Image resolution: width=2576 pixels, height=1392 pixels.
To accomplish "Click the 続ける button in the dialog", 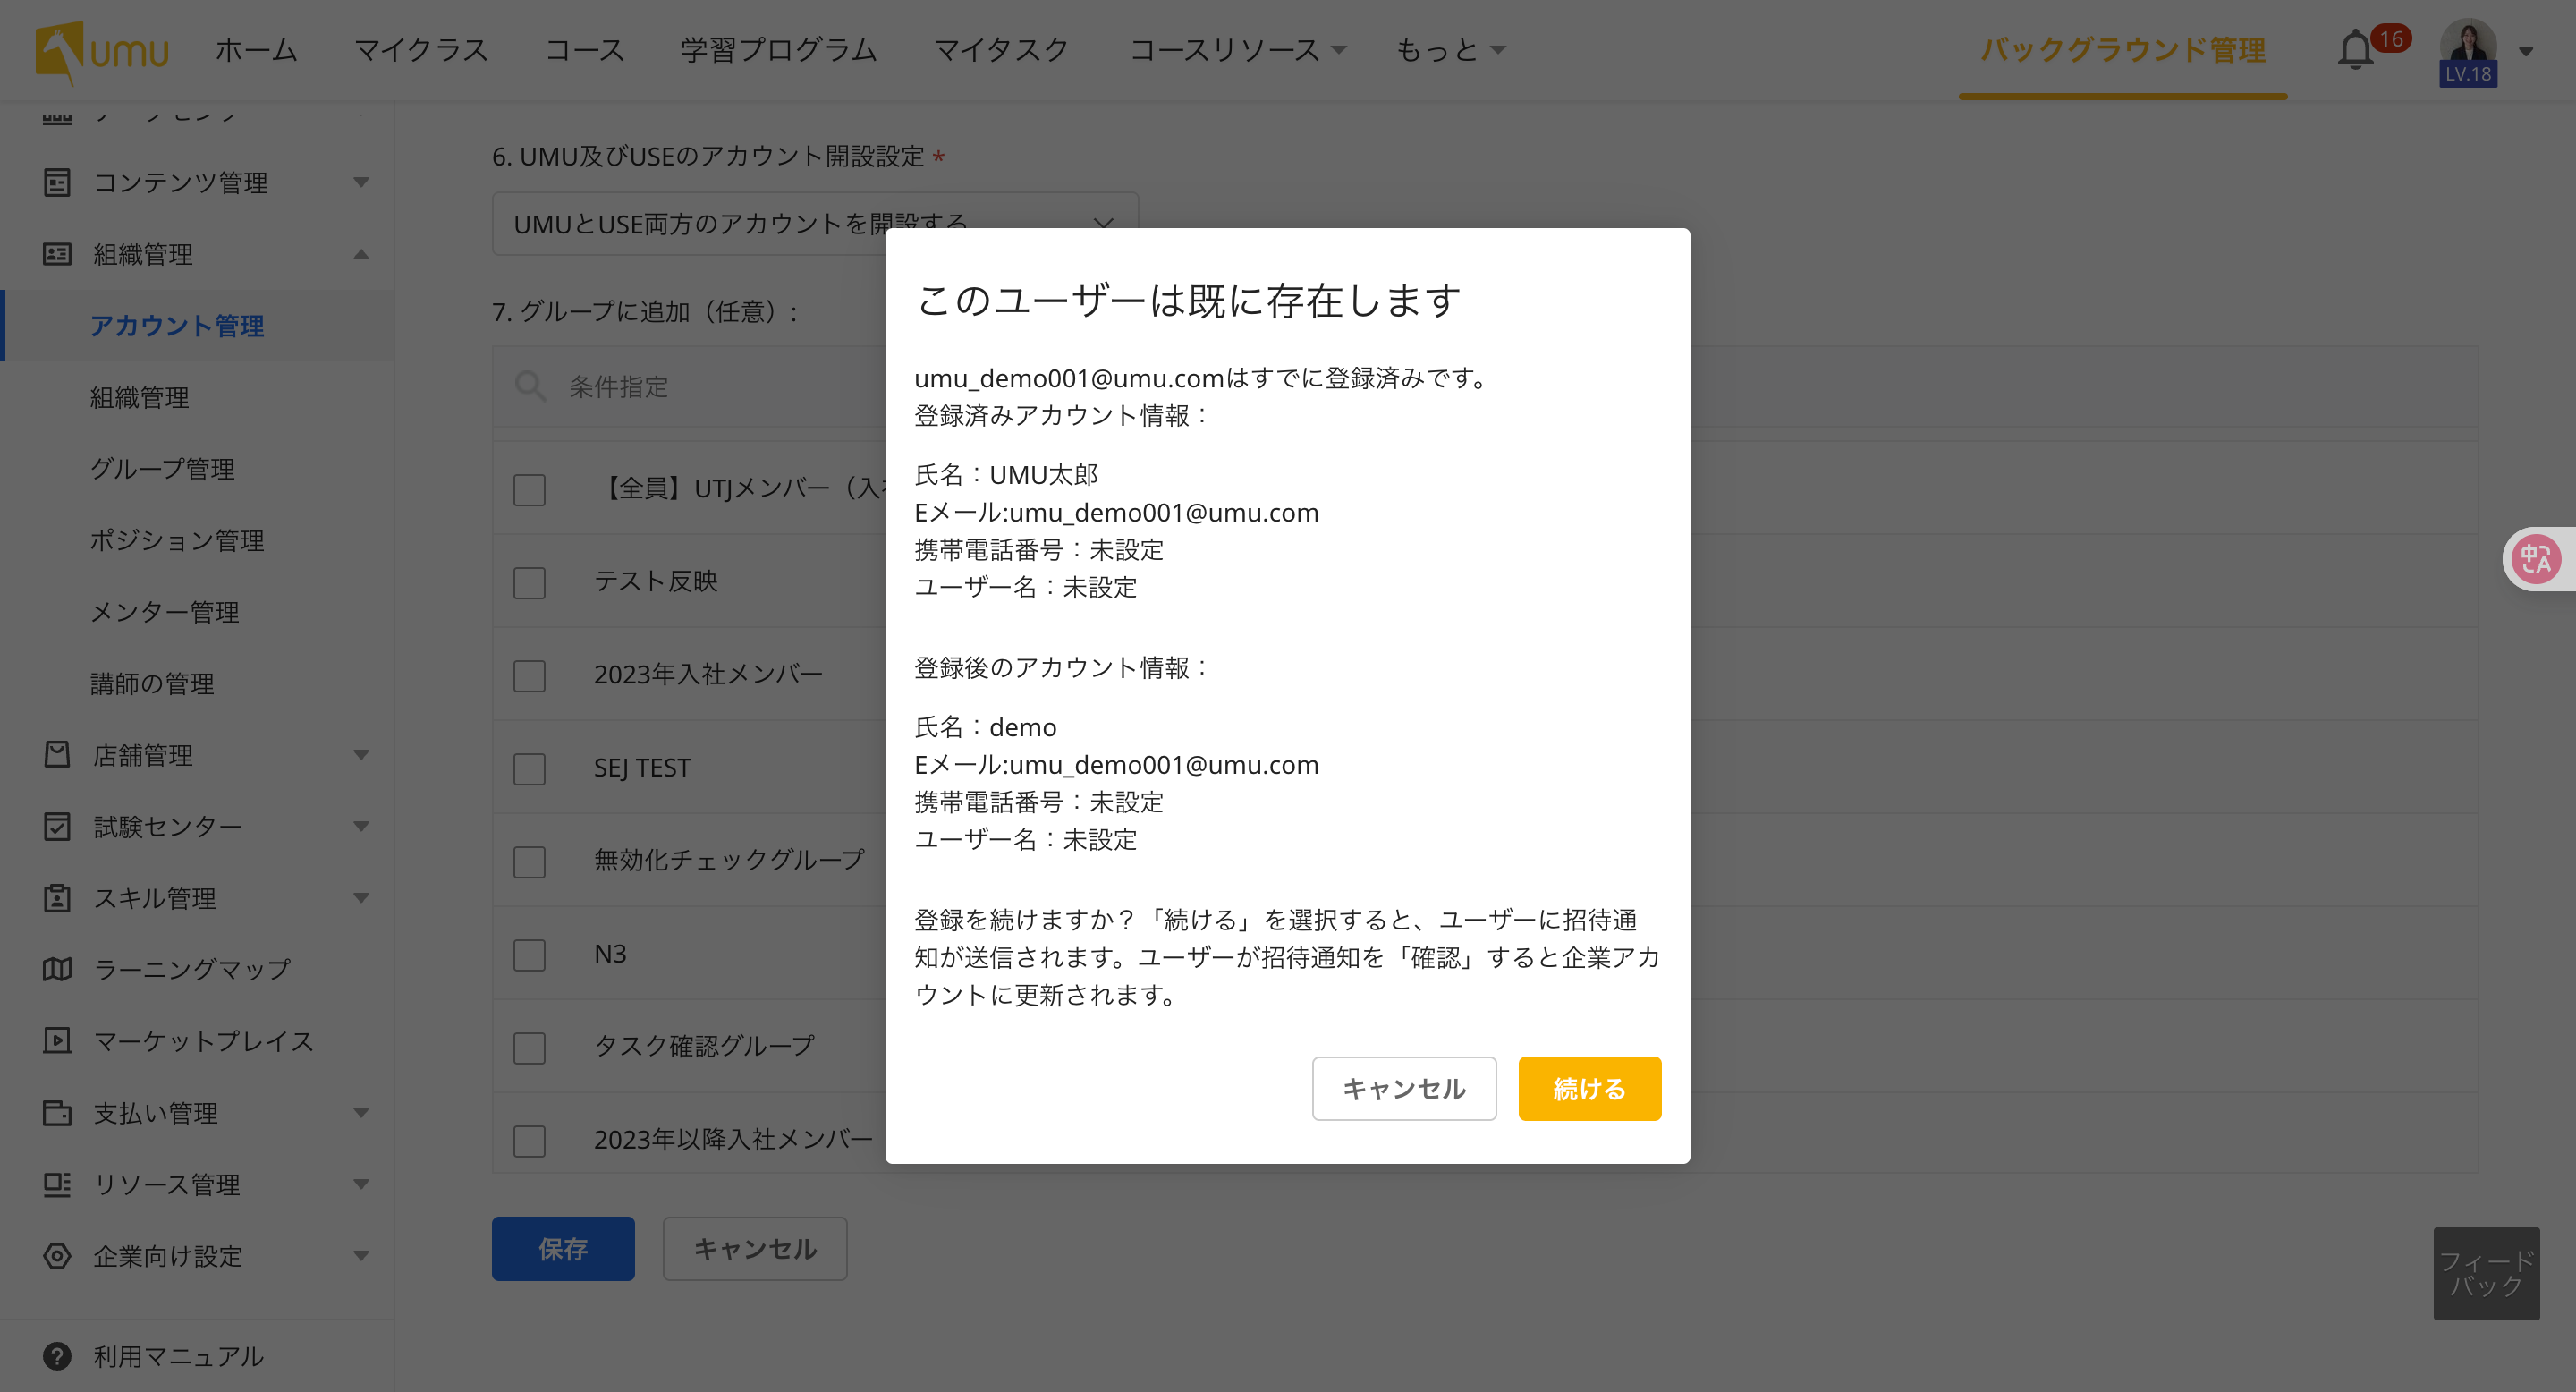I will [1589, 1088].
